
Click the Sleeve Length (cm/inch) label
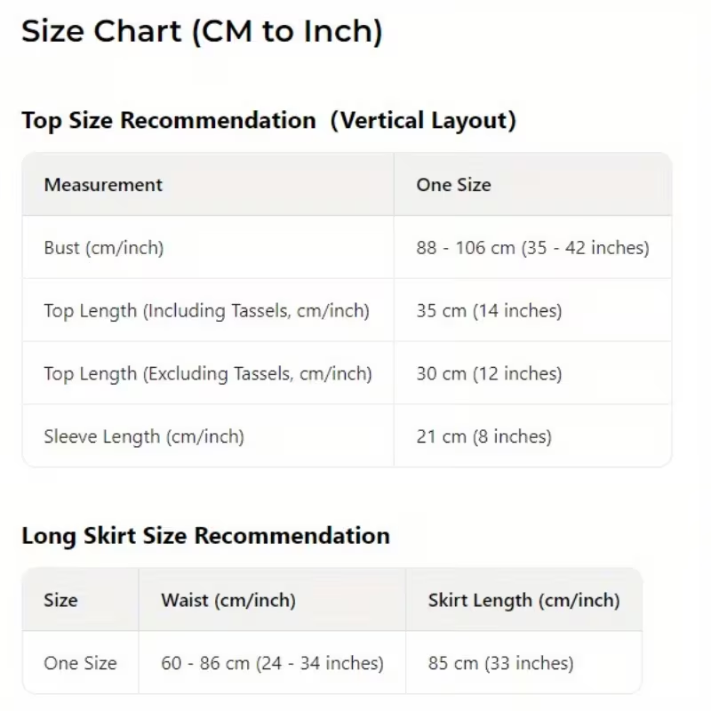144,436
